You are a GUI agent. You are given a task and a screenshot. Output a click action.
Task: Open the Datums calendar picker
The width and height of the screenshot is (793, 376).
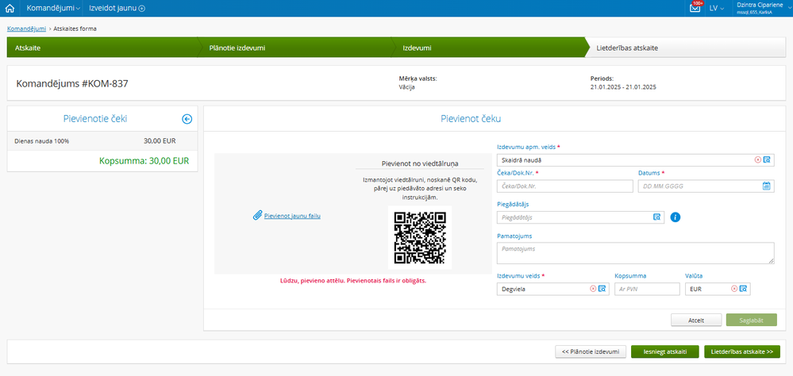[x=766, y=186]
